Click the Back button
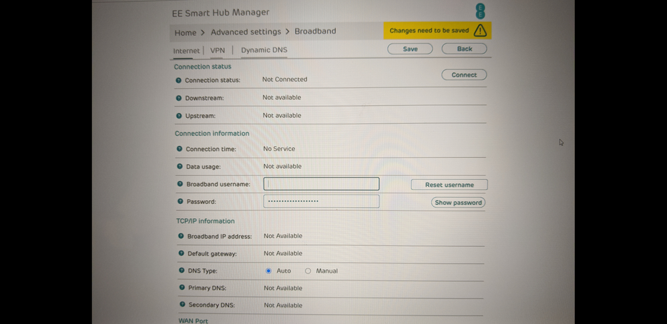This screenshot has height=324, width=667. 464,49
